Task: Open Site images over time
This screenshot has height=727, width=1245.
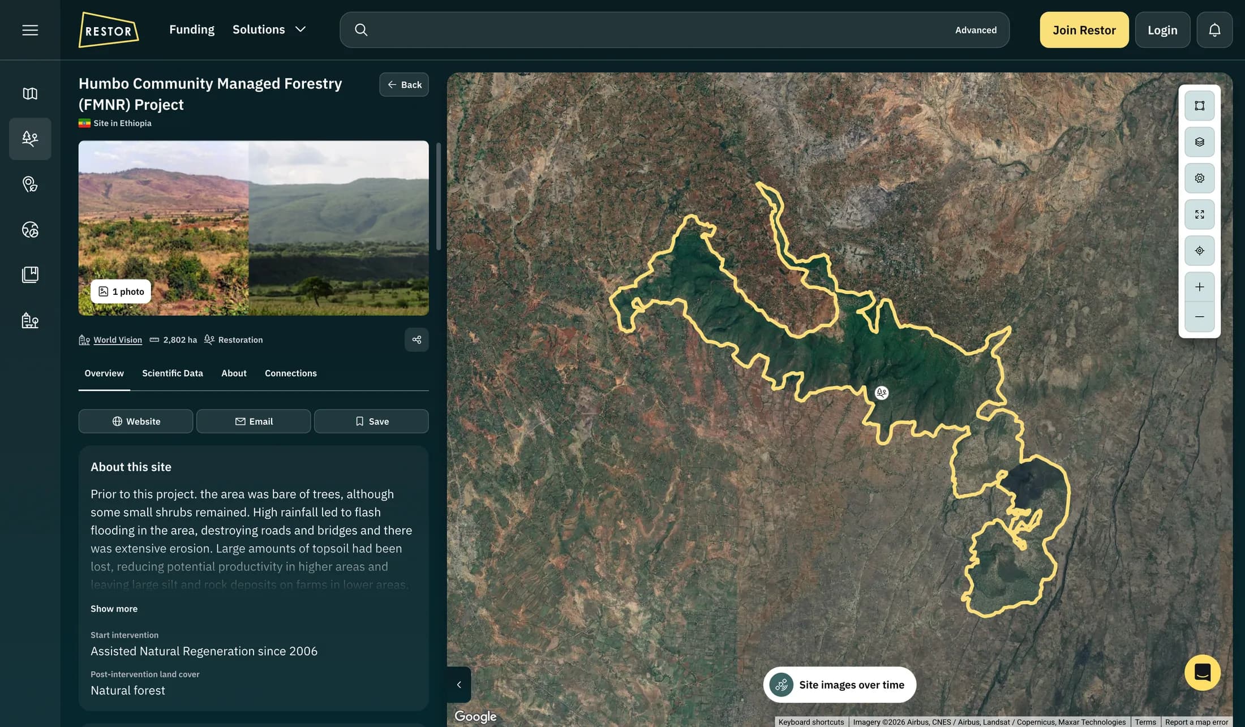Action: click(x=840, y=685)
